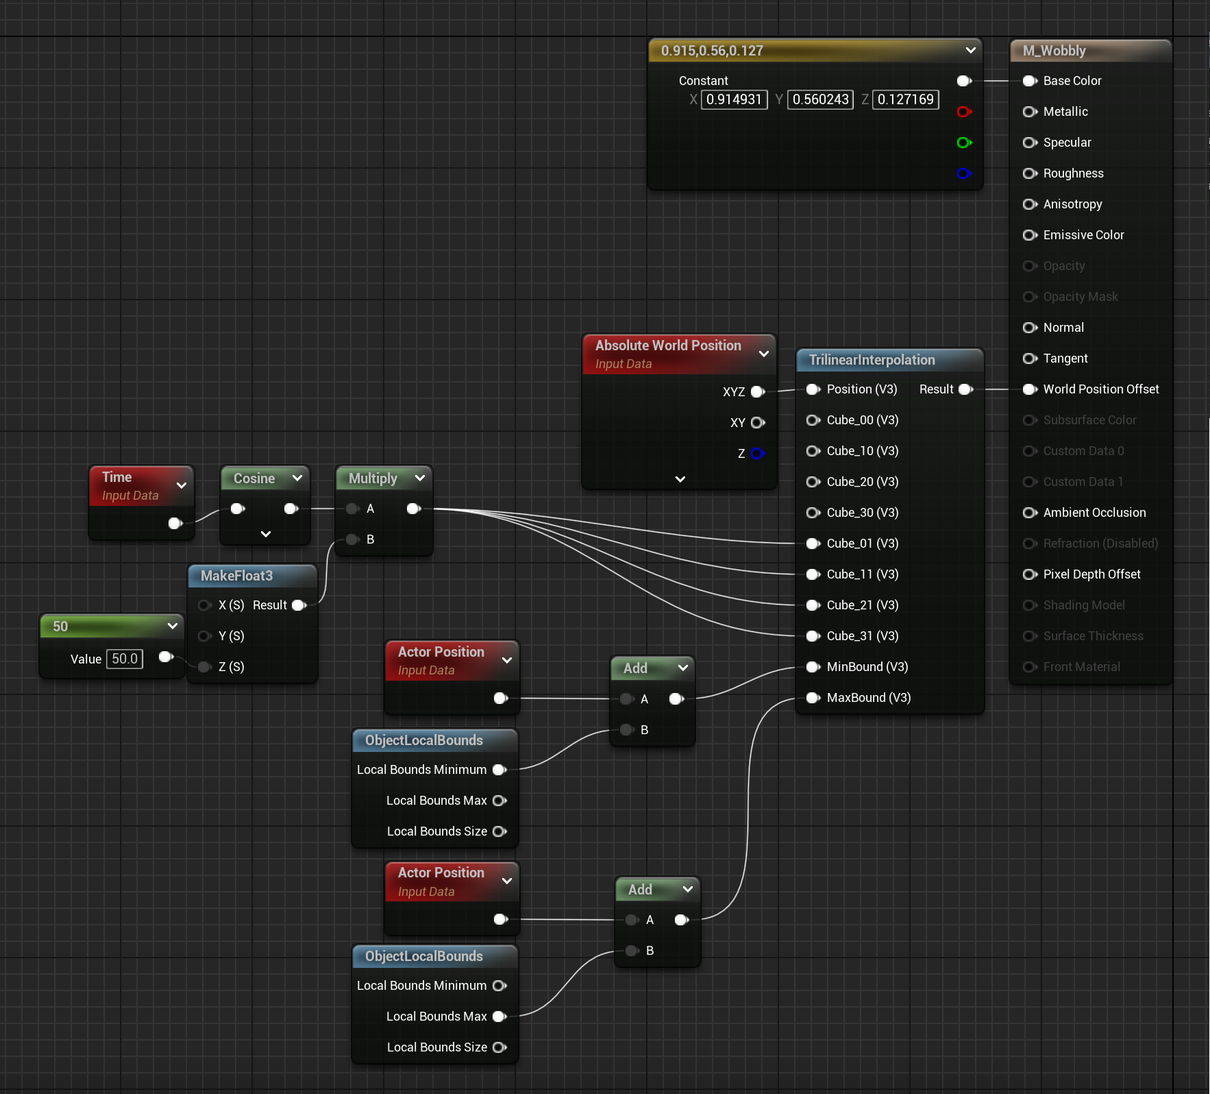This screenshot has width=1210, height=1094.
Task: Click the Time node output pin
Action: [175, 524]
